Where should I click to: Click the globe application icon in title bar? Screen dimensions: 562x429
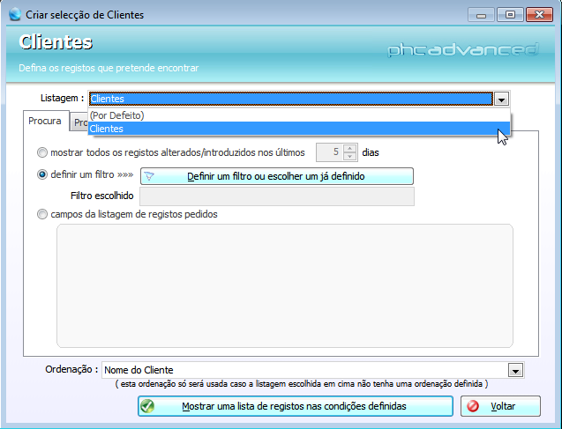click(x=15, y=15)
